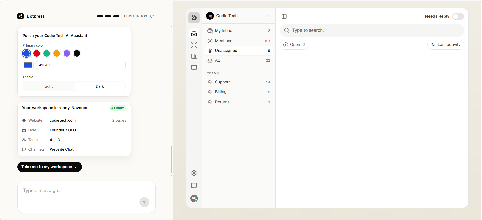Click the 4 – 10 team size value

55,140
